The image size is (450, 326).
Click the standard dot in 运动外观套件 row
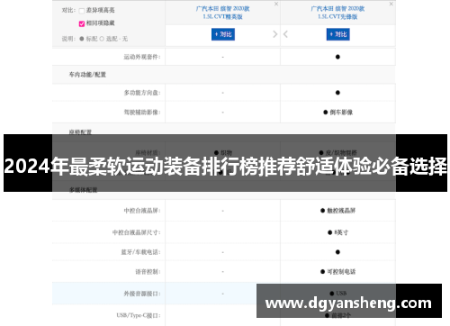337,57
